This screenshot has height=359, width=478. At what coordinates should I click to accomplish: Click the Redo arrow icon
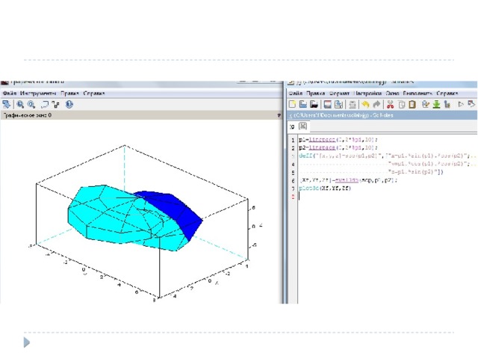[376, 105]
